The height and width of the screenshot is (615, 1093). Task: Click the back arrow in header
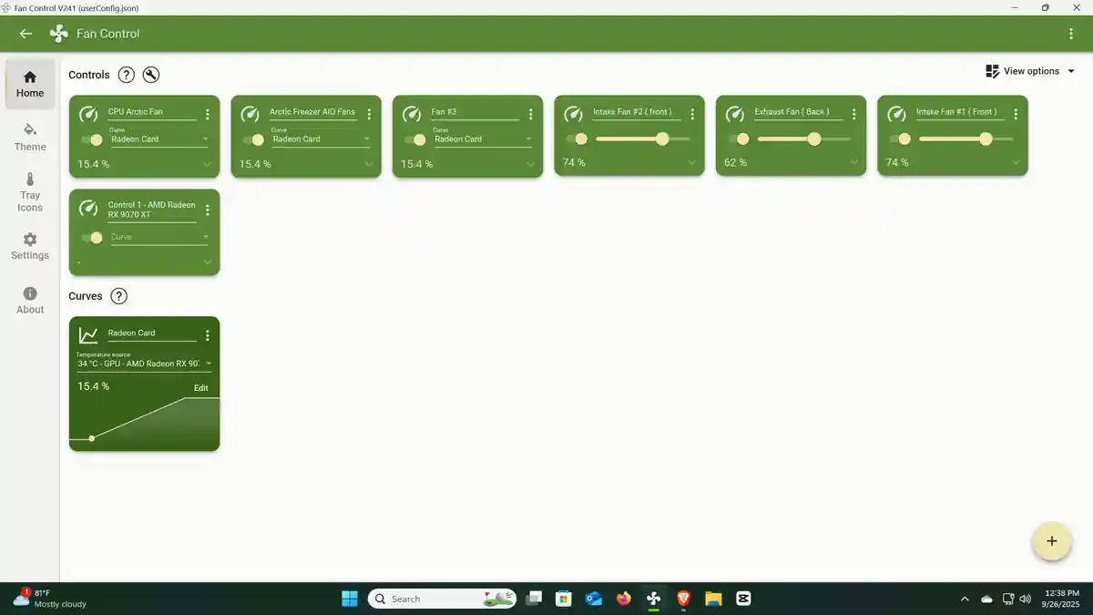[x=26, y=34]
